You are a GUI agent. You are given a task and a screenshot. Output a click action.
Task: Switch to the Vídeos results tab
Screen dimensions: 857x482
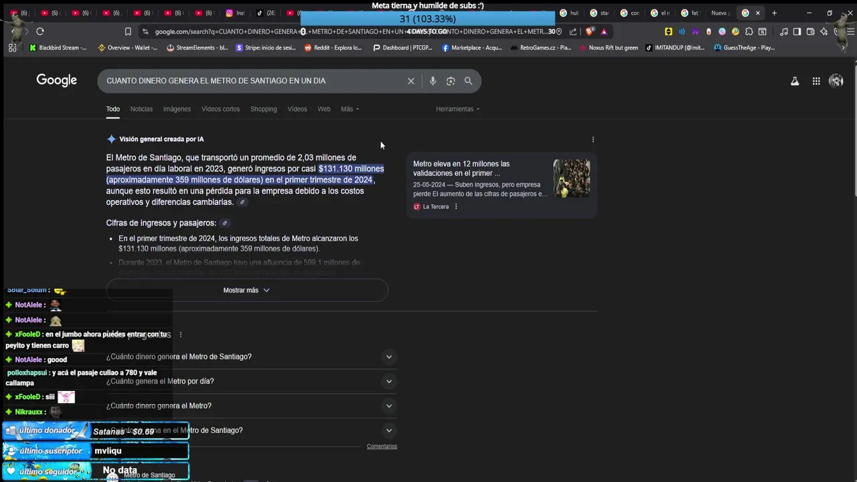(x=297, y=109)
